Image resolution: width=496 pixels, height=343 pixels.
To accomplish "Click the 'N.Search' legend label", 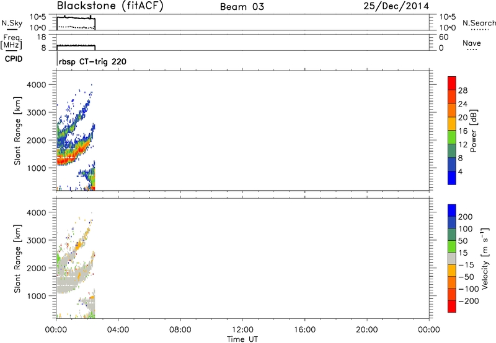I will pos(479,23).
